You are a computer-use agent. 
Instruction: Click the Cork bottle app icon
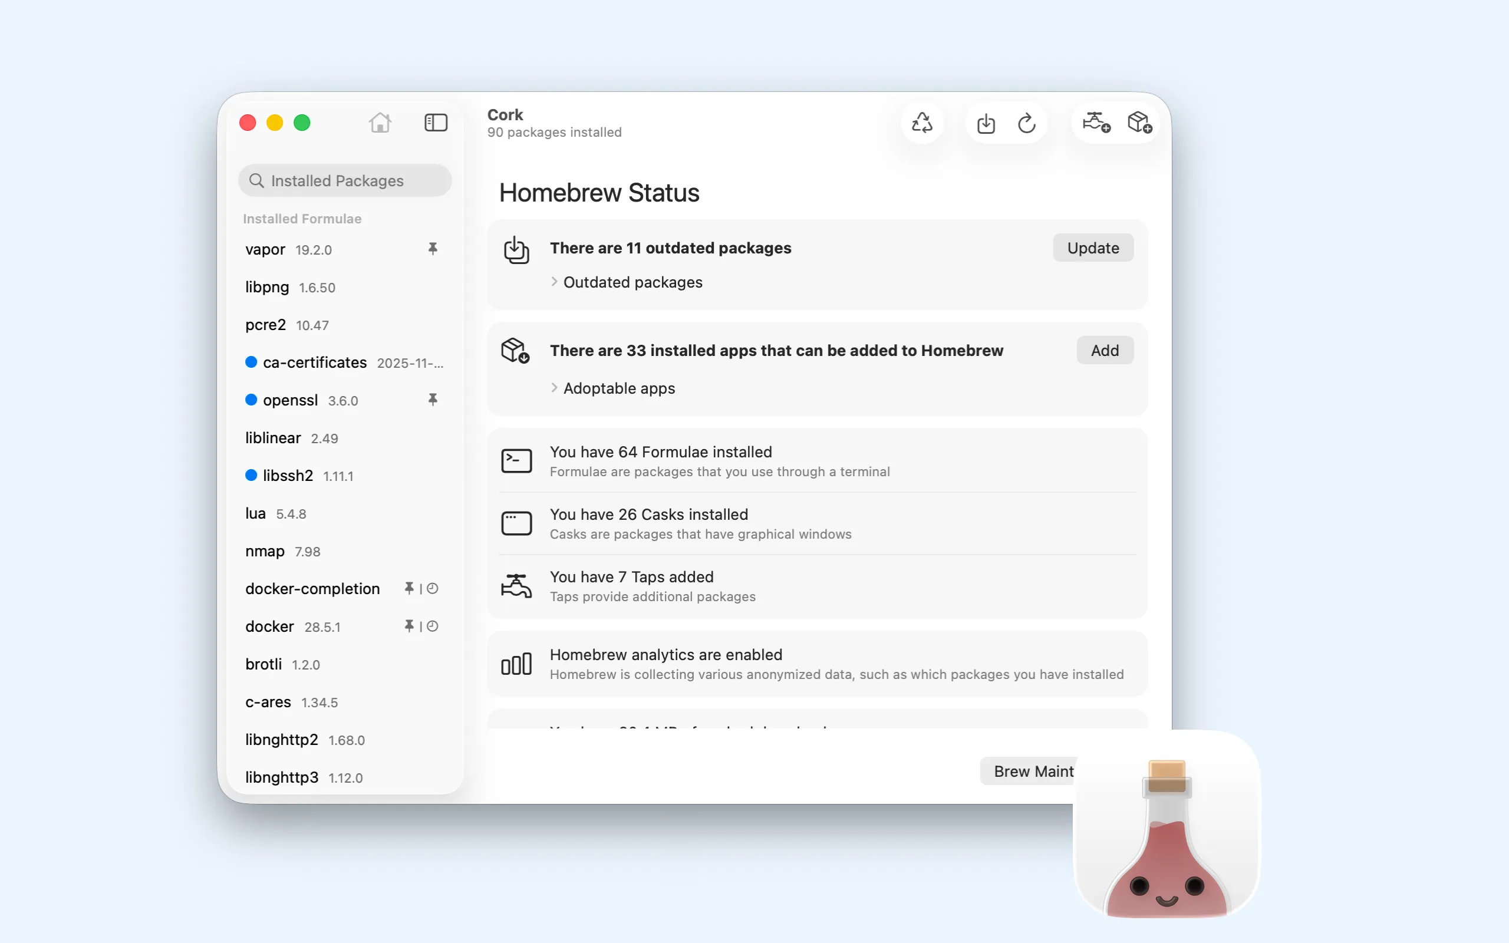click(x=1167, y=823)
